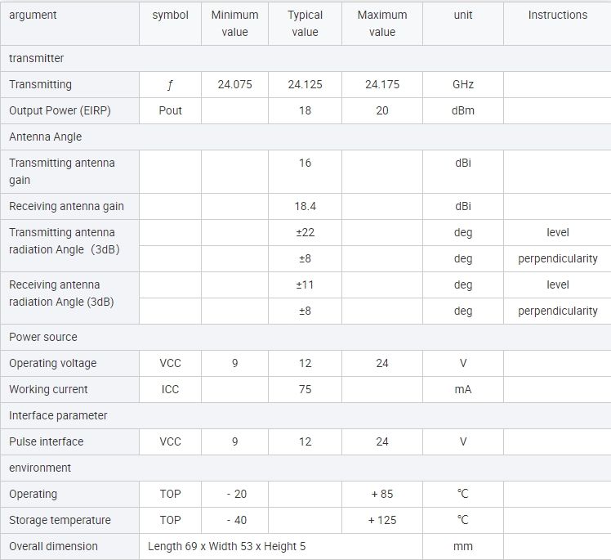Click the "Pulse interface" row label

pyautogui.click(x=47, y=441)
